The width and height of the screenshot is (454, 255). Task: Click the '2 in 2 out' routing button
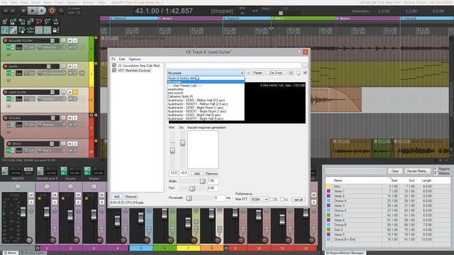(275, 73)
